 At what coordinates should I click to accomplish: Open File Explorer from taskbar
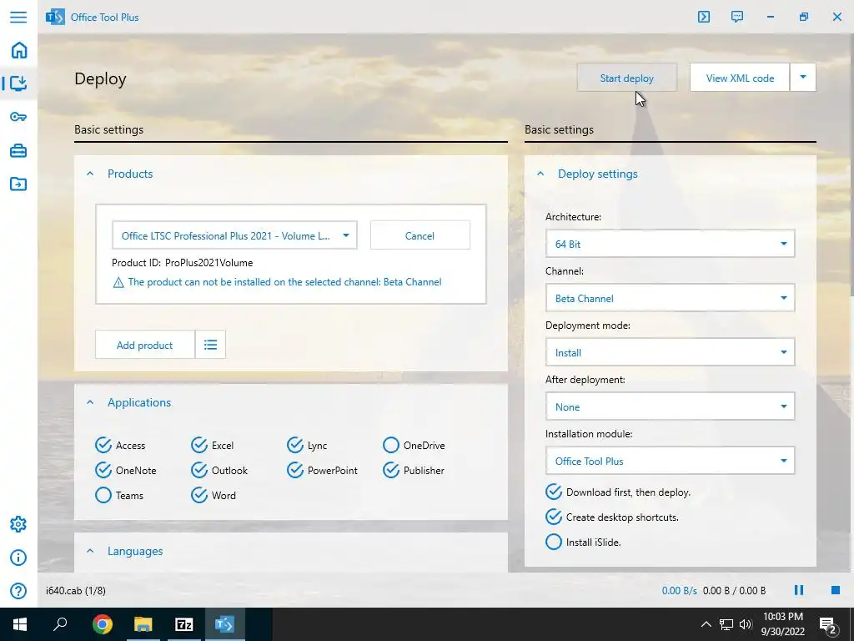point(143,624)
